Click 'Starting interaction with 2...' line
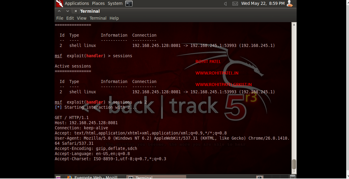 click(96, 107)
